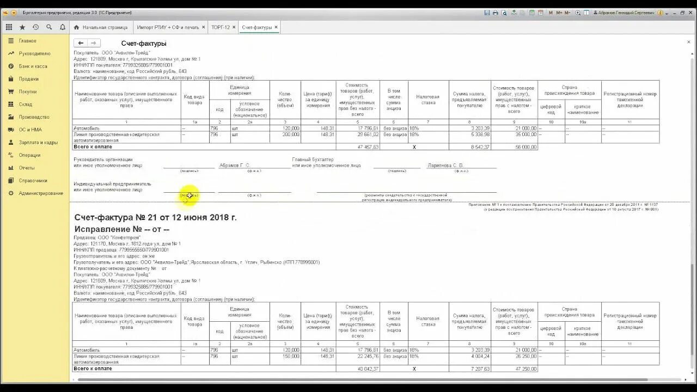Open the info (i) icon
Screen dimensions: 697x392
(x=661, y=13)
